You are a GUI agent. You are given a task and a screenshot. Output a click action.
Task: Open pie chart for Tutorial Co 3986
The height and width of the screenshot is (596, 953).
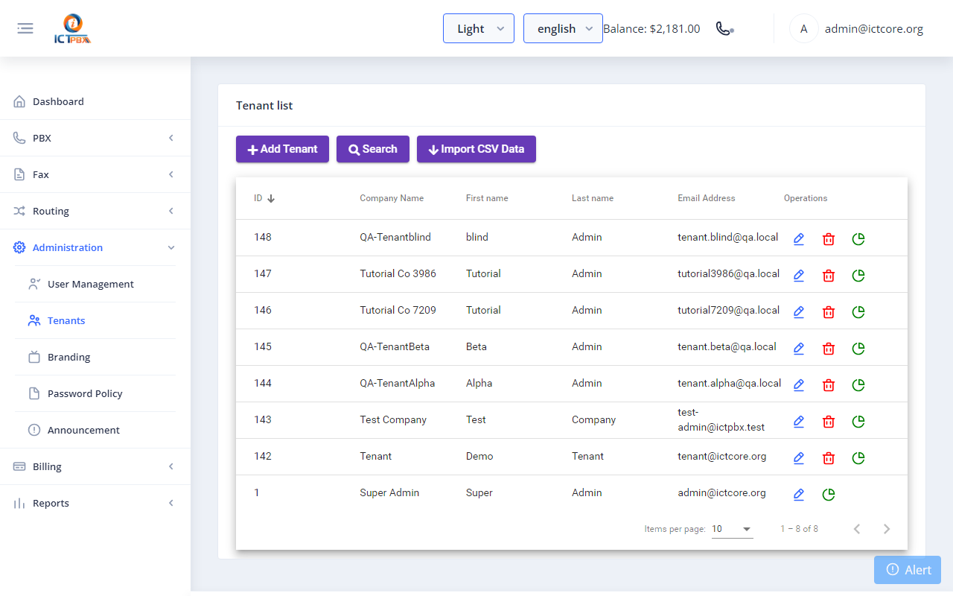coord(858,275)
